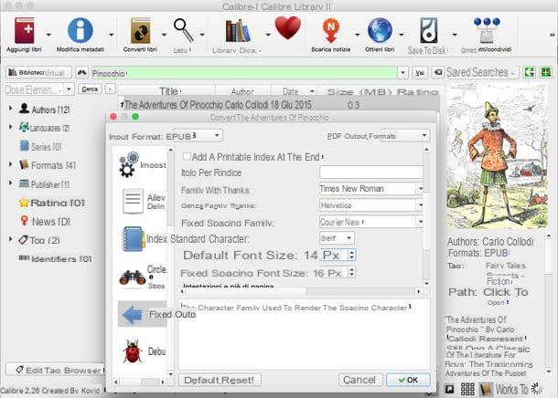
Task: Select News in tag browser
Action: 45,221
